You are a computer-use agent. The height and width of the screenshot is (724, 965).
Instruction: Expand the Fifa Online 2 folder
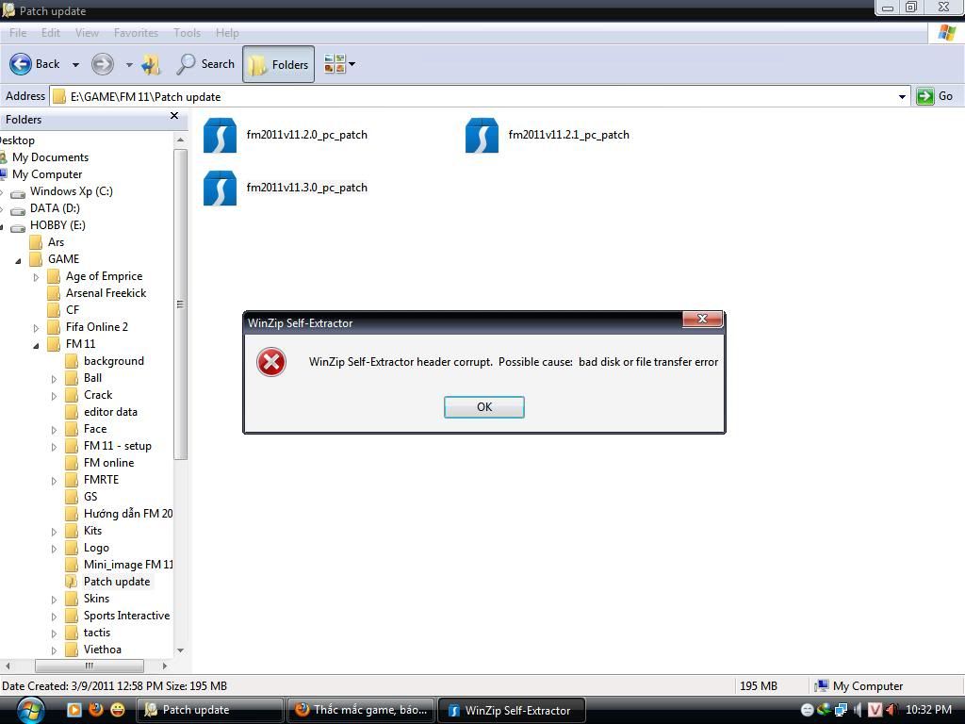click(36, 328)
